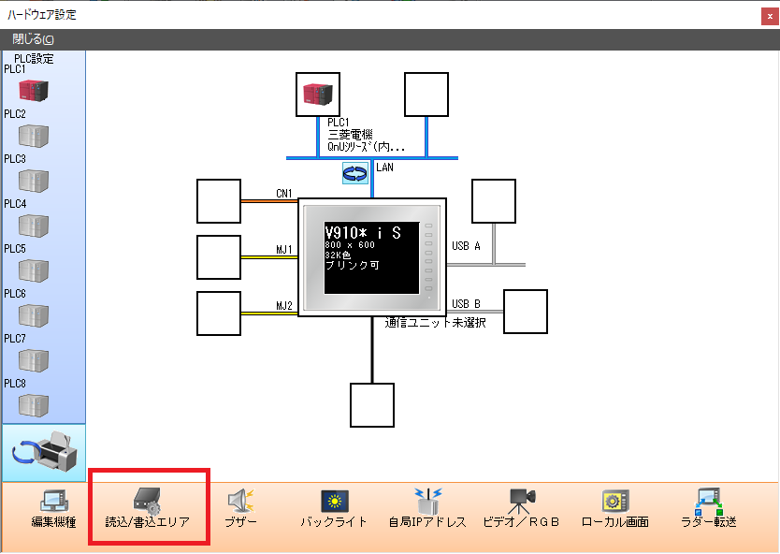Image resolution: width=780 pixels, height=554 pixels.
Task: Select the PLC2 slot in sidebar
Action: (x=34, y=135)
